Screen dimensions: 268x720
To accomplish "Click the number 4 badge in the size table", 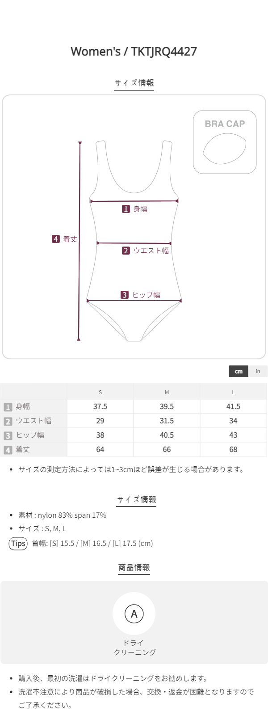I will [x=8, y=450].
